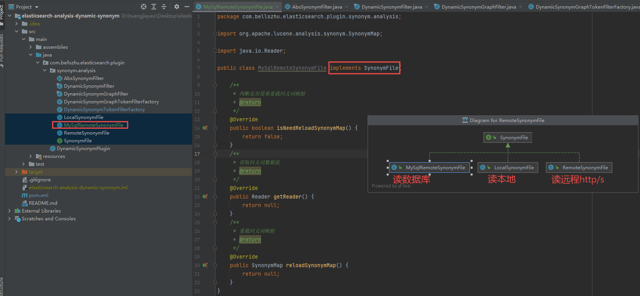Switch to AbsSynonymFilter.java editor tab
The height and width of the screenshot is (296, 640).
(x=317, y=7)
